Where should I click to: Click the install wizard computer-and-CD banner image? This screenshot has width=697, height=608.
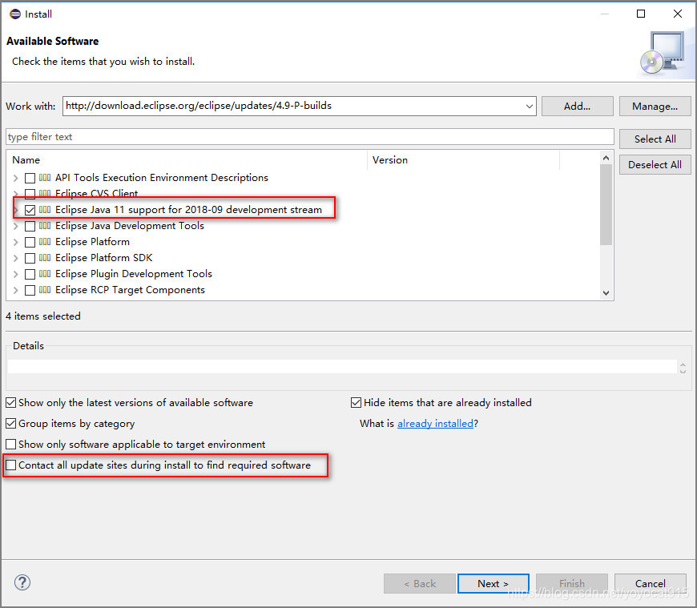click(x=663, y=54)
